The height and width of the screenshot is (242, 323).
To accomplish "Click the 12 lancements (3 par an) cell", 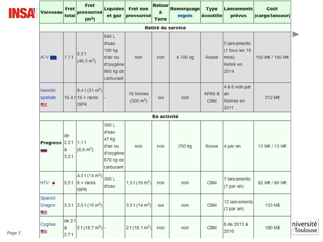I will tap(238, 205).
